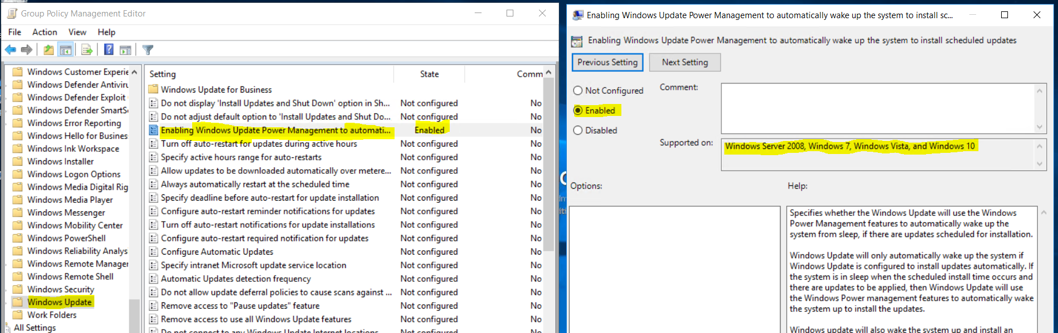Click icon of 'Specify intranet Microsoft update service' policy
This screenshot has width=1058, height=333.
click(153, 265)
